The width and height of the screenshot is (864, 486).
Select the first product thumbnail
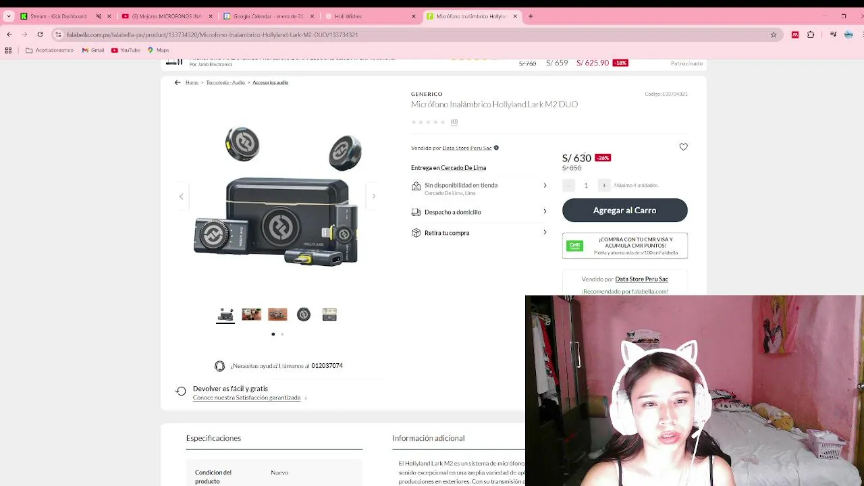click(225, 315)
